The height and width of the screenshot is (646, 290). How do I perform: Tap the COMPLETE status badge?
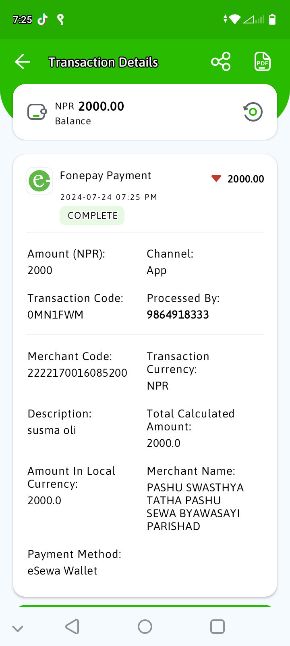click(92, 216)
